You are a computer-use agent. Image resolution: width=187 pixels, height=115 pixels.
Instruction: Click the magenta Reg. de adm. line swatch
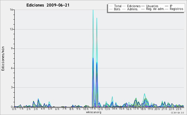click(x=143, y=9)
